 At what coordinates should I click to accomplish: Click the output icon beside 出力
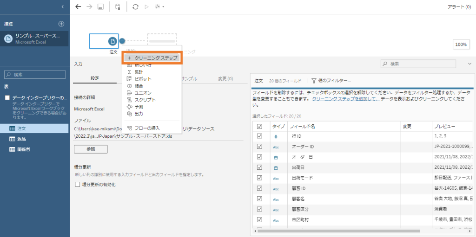pyautogui.click(x=129, y=114)
